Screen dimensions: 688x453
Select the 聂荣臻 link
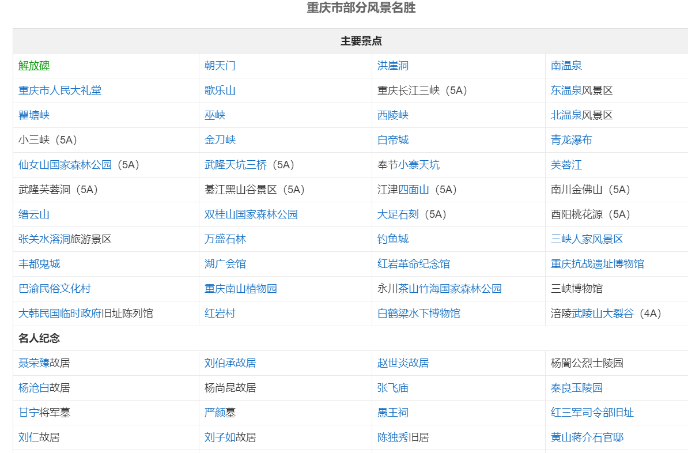pyautogui.click(x=34, y=363)
